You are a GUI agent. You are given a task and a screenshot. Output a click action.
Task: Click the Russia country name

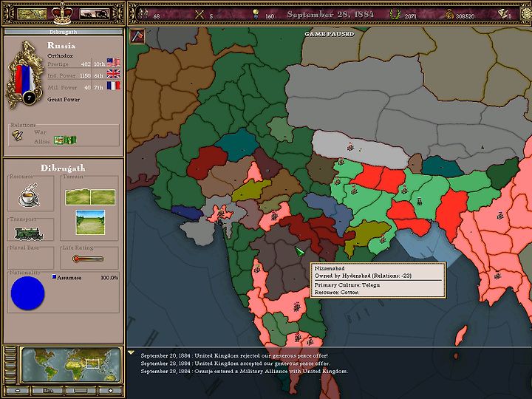61,45
